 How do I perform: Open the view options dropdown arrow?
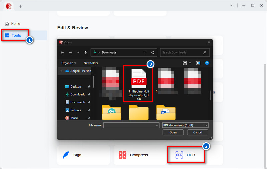[x=190, y=63]
